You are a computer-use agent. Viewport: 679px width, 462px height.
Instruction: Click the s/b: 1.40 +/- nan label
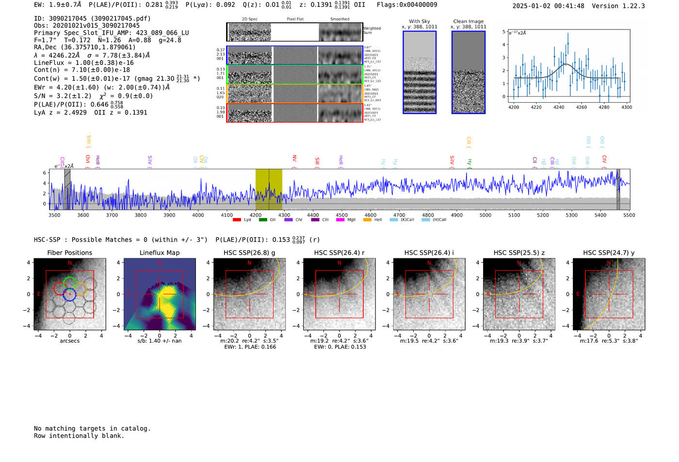160,341
